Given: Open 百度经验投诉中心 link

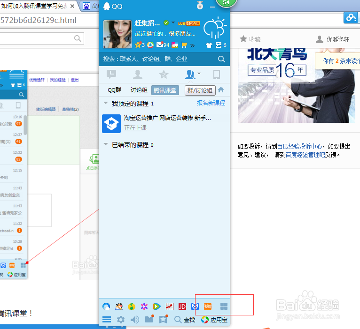Looking at the screenshot, I should (299, 146).
